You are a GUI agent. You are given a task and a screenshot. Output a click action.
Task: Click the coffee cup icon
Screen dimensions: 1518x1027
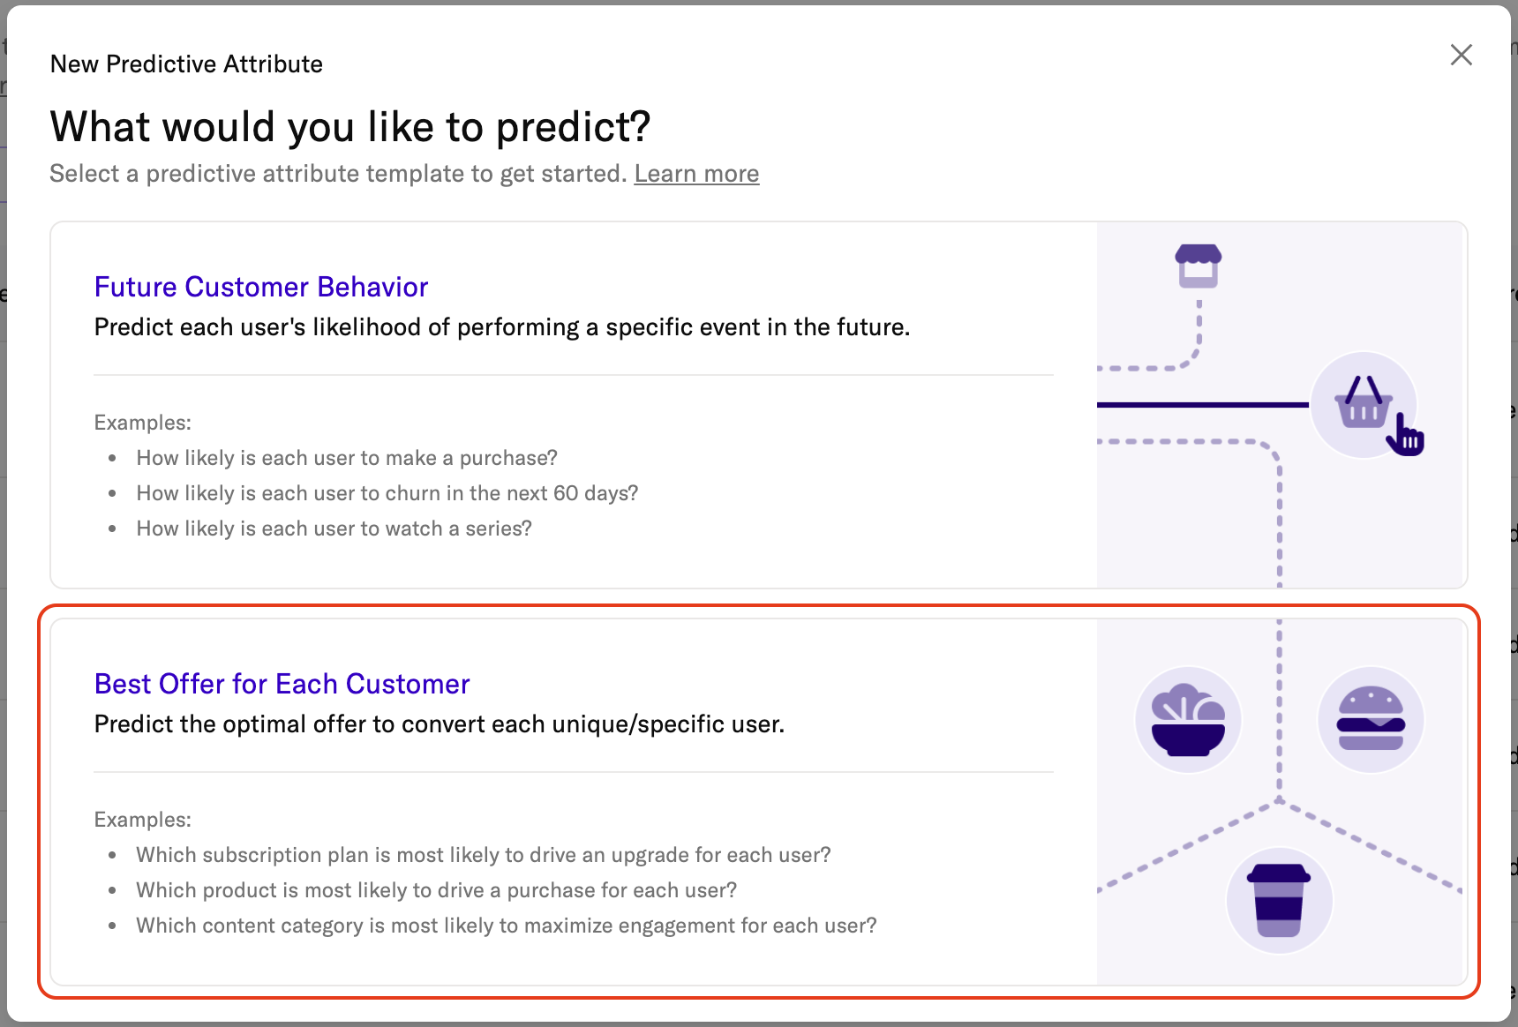pyautogui.click(x=1279, y=900)
